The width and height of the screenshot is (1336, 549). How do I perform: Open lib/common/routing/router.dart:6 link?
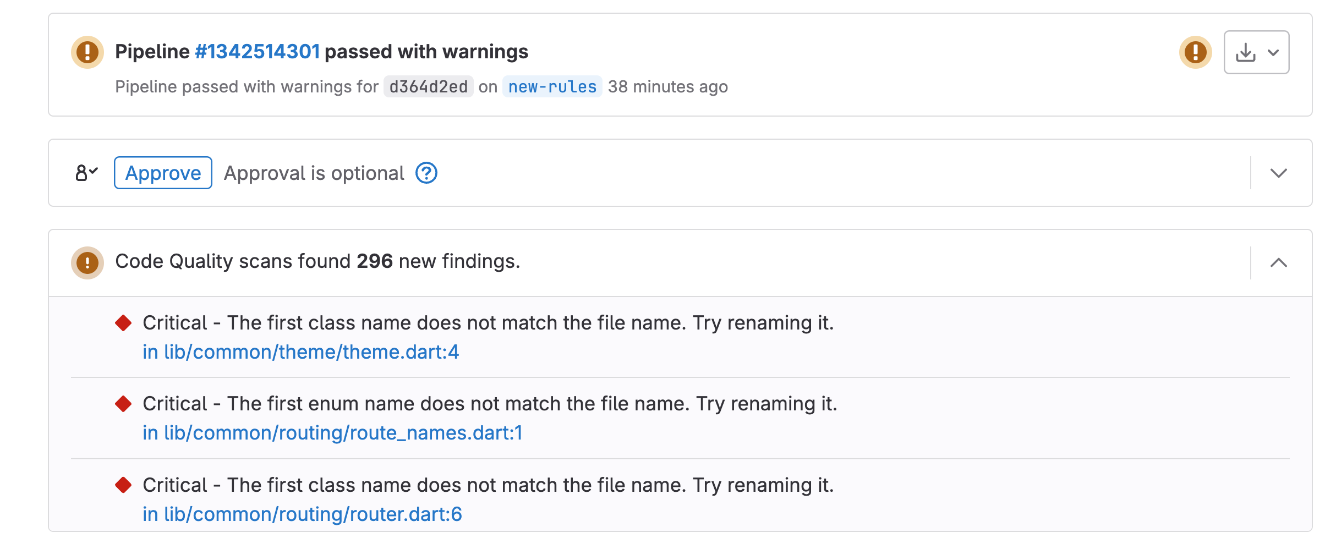coord(302,514)
